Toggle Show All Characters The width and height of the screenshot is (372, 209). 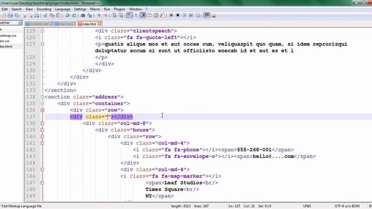coord(136,16)
